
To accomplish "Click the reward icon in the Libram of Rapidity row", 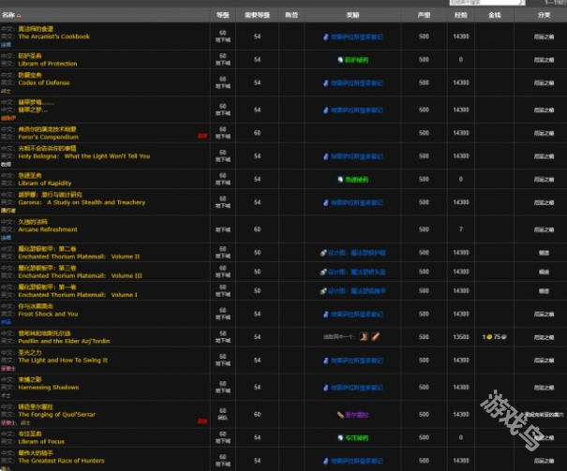I will pyautogui.click(x=340, y=178).
